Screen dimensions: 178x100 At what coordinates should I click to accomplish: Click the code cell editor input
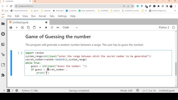pos(98,63)
